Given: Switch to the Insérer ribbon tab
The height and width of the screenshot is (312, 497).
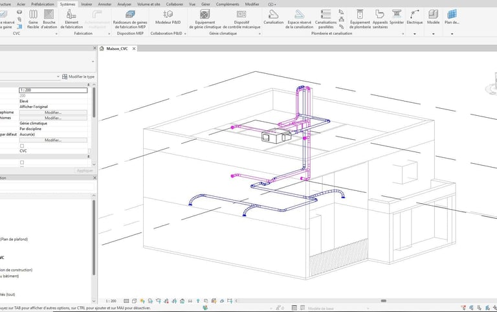Looking at the screenshot, I should click(86, 4).
